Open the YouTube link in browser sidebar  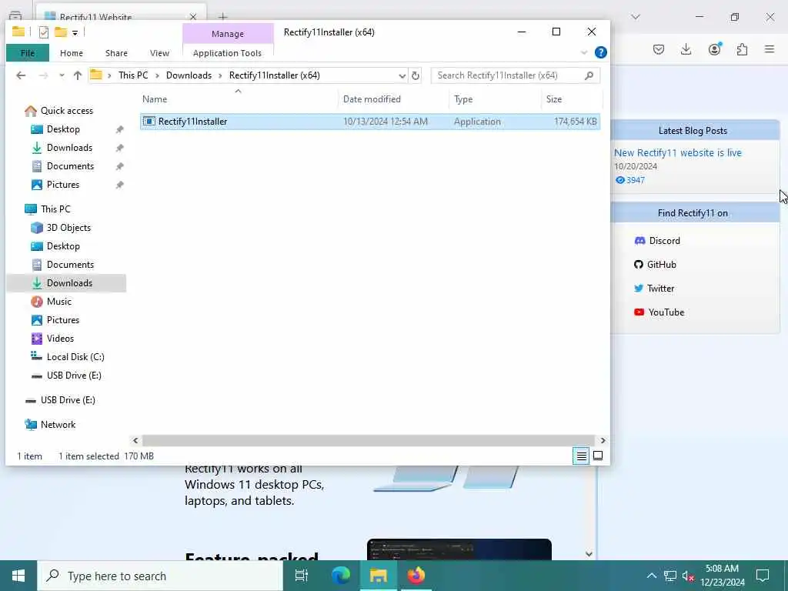pyautogui.click(x=659, y=312)
